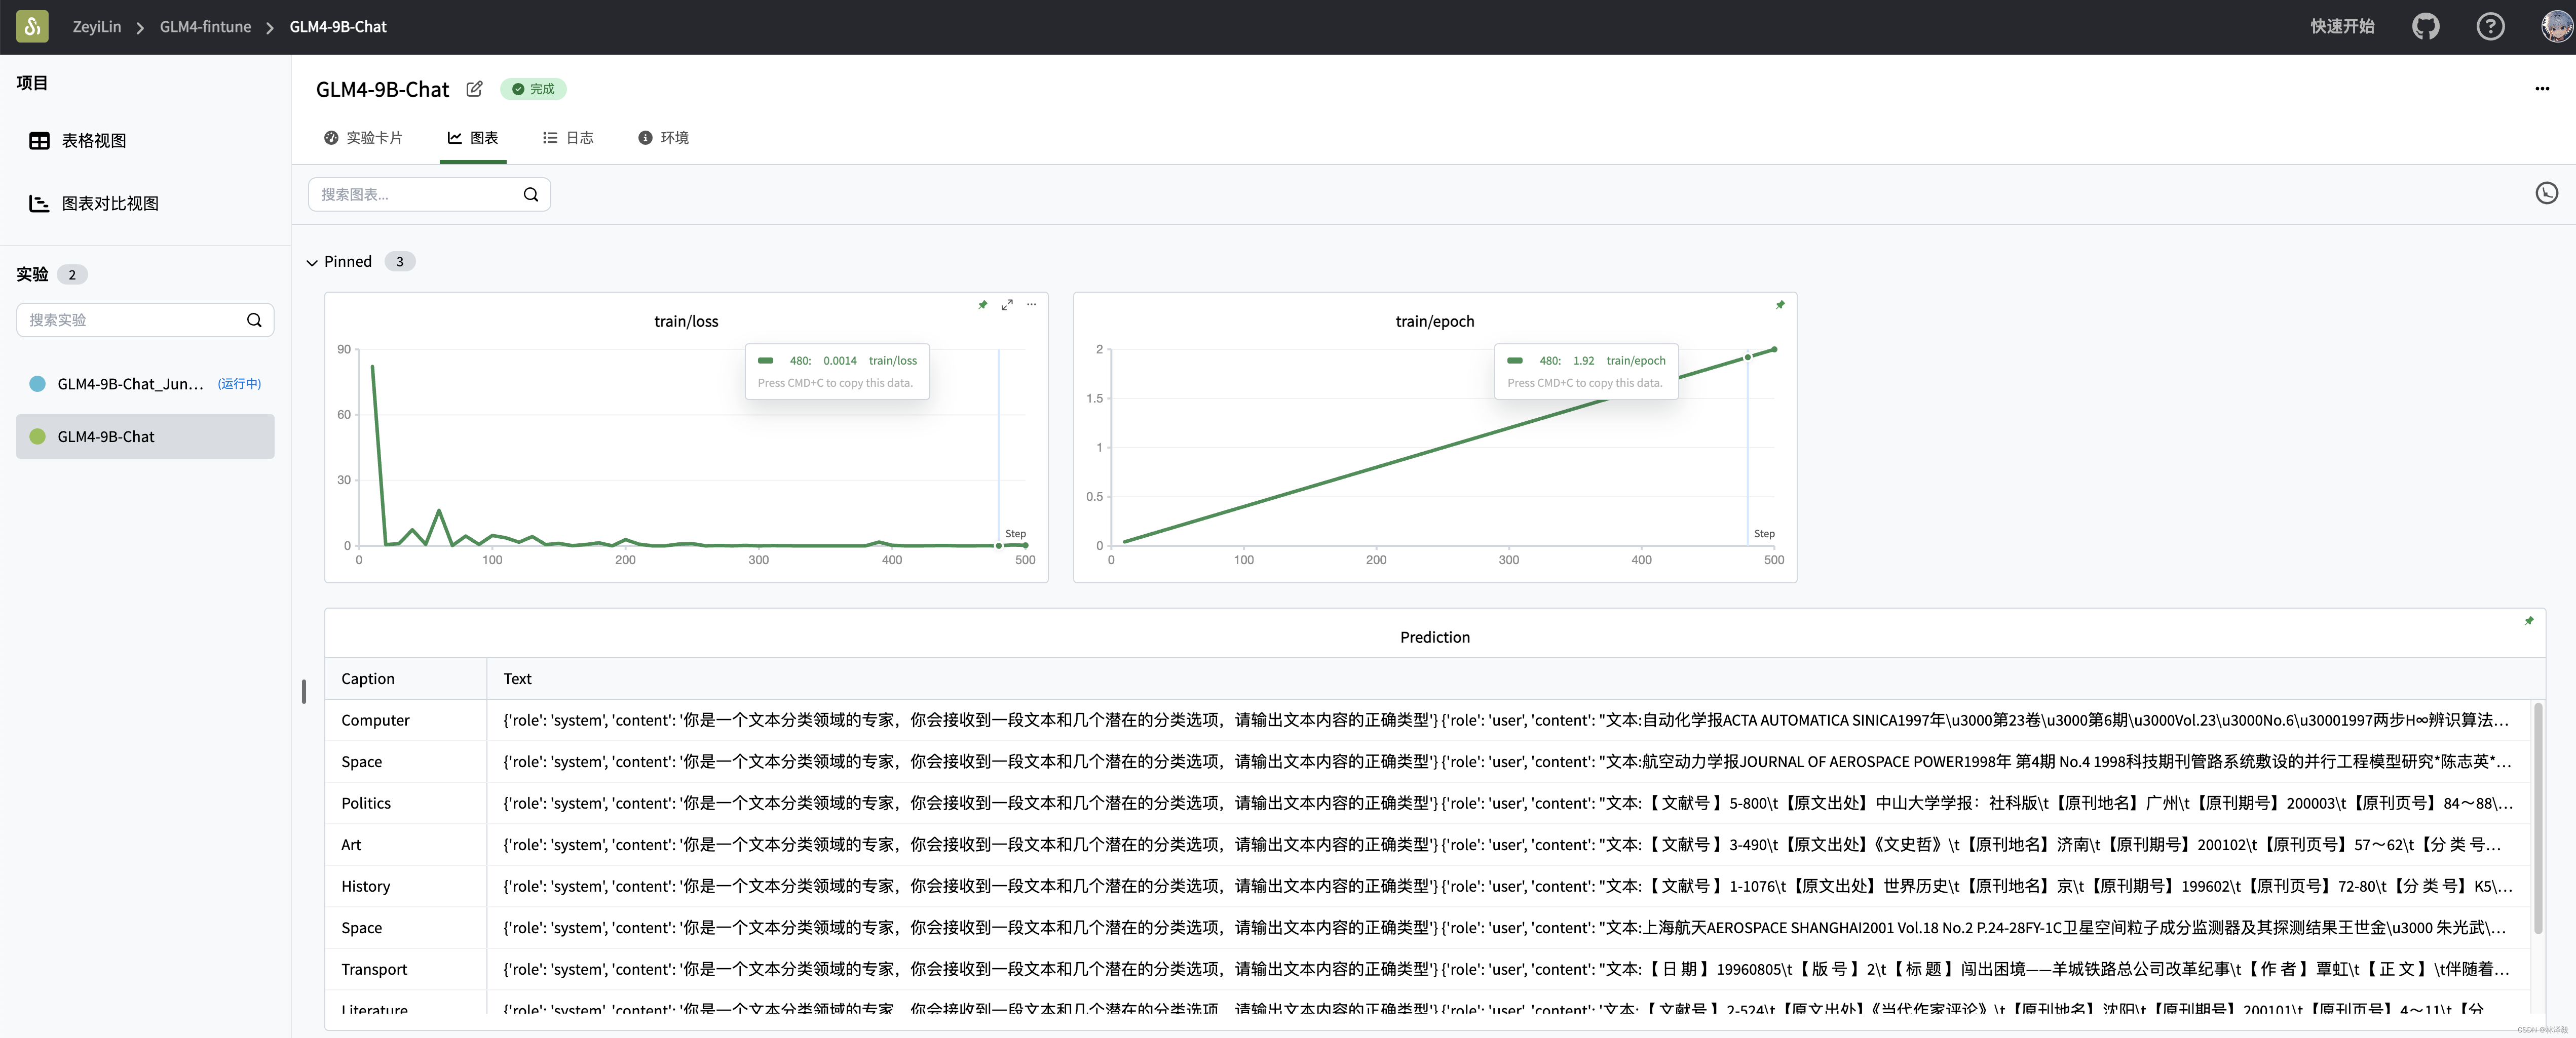Screen dimensions: 2576x1038
Task: Collapse the Pinned section
Action: coord(312,263)
